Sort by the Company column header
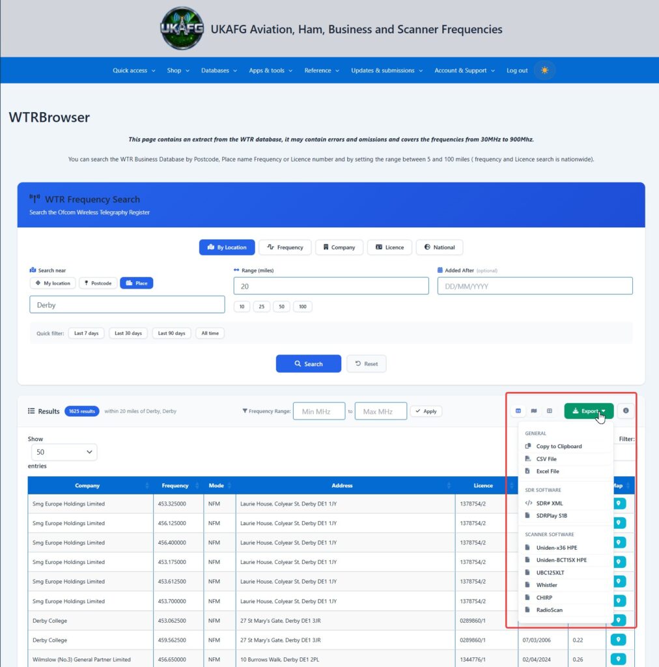Image resolution: width=659 pixels, height=667 pixels. pos(87,485)
